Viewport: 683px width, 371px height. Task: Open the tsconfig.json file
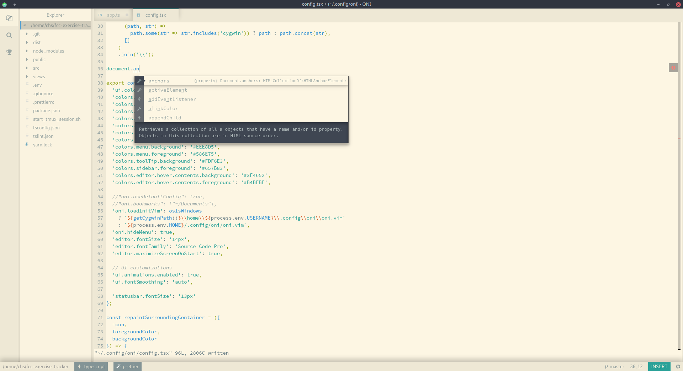(46, 128)
